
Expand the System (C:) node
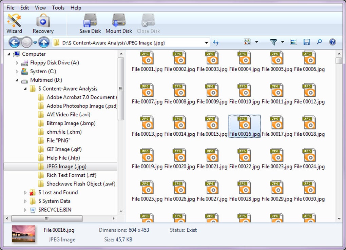tap(17, 72)
